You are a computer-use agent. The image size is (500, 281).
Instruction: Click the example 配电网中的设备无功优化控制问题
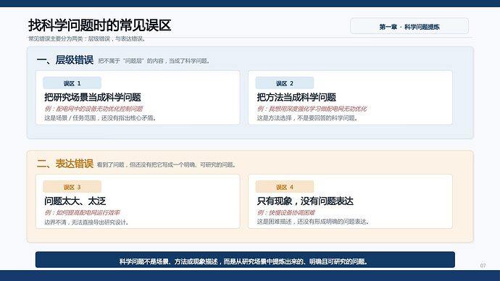point(93,109)
